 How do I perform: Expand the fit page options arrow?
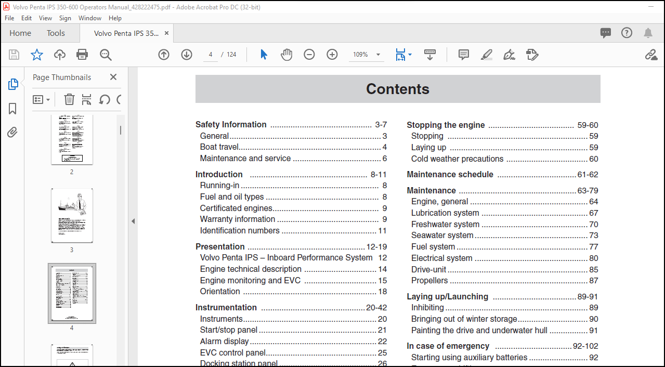pyautogui.click(x=410, y=55)
